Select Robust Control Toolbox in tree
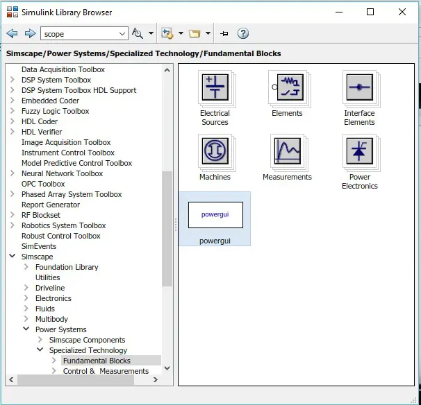Screen dimensions: 421x405 pos(61,236)
